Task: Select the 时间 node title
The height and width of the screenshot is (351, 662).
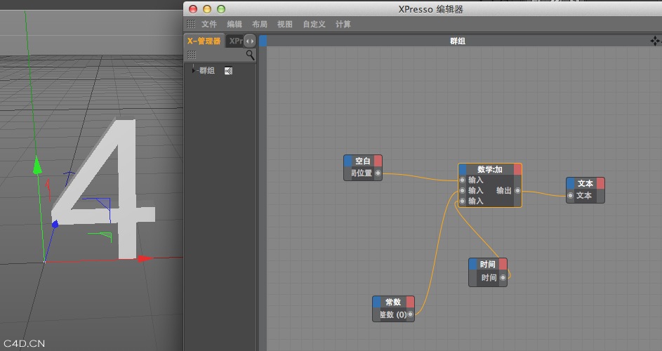Action: tap(488, 265)
